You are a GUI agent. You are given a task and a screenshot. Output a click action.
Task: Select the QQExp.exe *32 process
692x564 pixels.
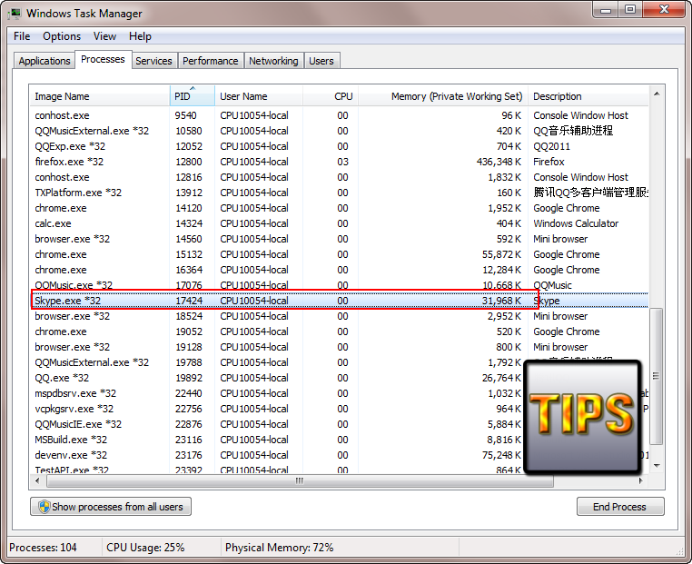click(x=339, y=146)
